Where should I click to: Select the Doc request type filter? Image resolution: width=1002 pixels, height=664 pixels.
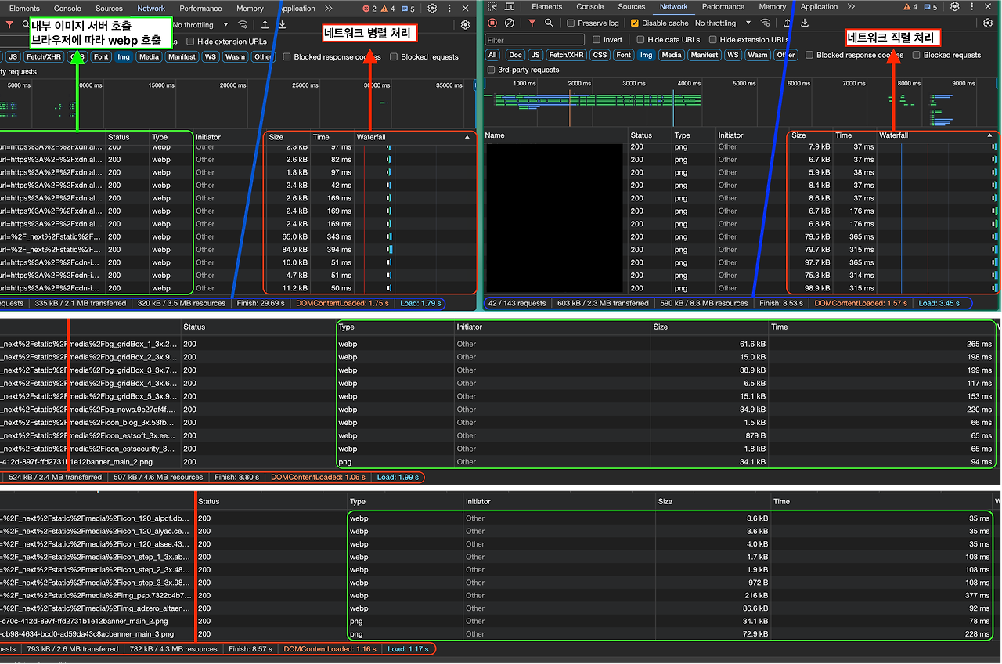[x=515, y=55]
